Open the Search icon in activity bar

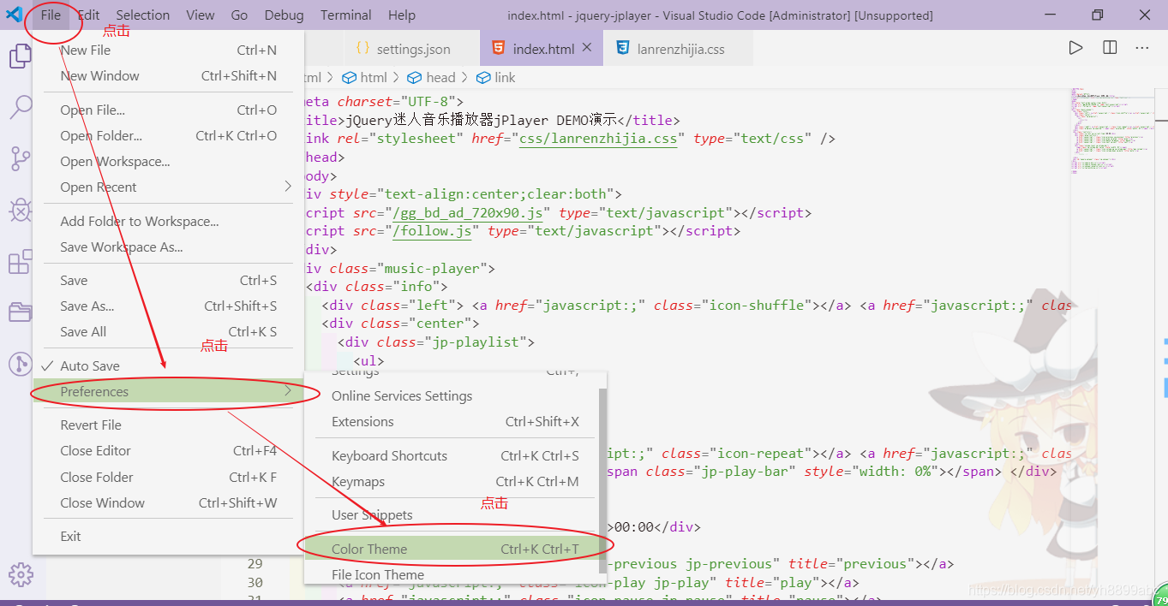click(20, 107)
